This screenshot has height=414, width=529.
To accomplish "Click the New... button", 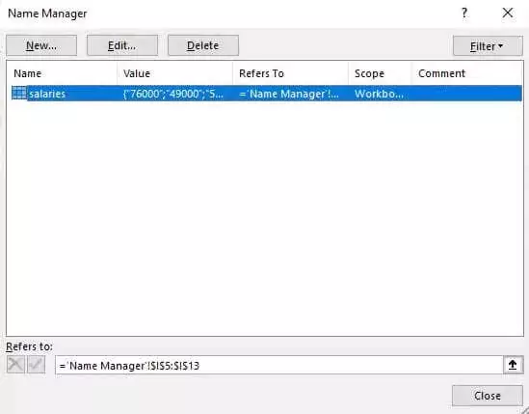I will pyautogui.click(x=41, y=45).
